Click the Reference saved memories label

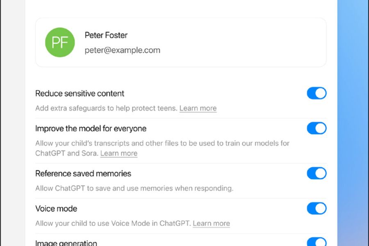click(83, 173)
